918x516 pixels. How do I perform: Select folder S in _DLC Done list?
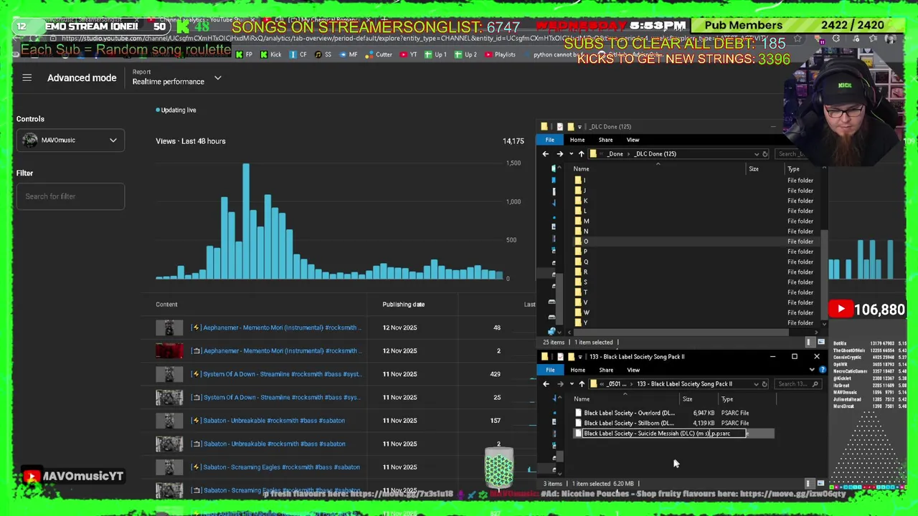[585, 282]
